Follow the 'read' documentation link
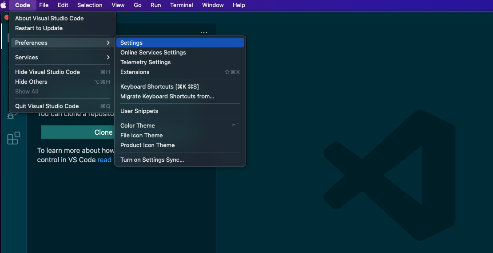The image size is (493, 253). [x=104, y=160]
